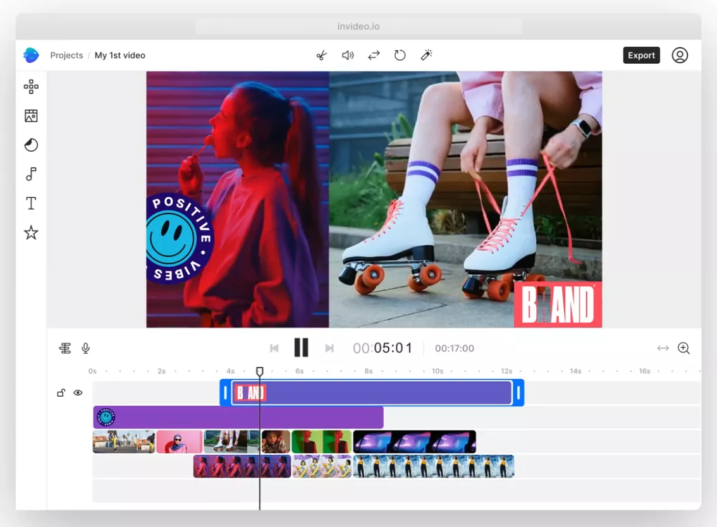Zoom in the timeline with magnifier

coord(683,348)
